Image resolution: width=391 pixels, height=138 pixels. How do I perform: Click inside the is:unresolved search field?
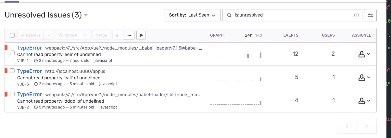pyautogui.click(x=292, y=15)
